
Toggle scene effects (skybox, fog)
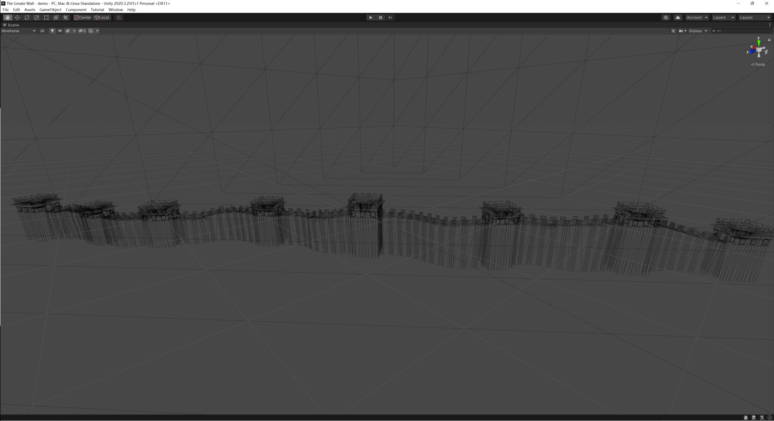point(68,31)
